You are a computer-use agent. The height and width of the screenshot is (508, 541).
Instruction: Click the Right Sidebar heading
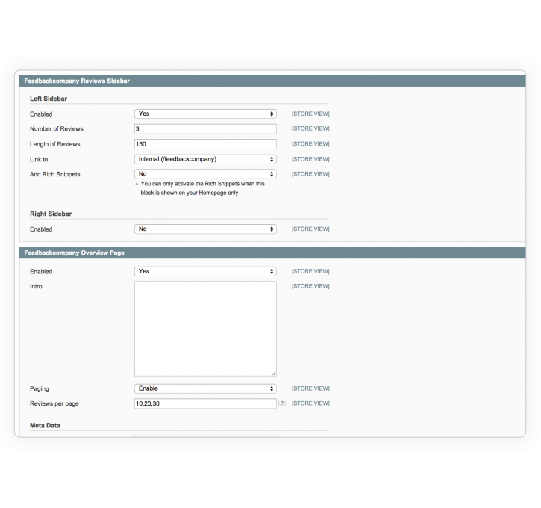[x=51, y=214]
